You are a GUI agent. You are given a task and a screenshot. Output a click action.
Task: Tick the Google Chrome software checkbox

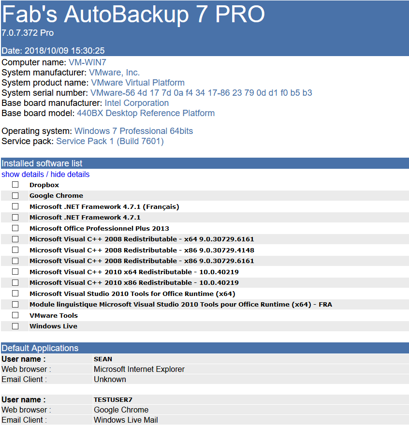(15, 196)
